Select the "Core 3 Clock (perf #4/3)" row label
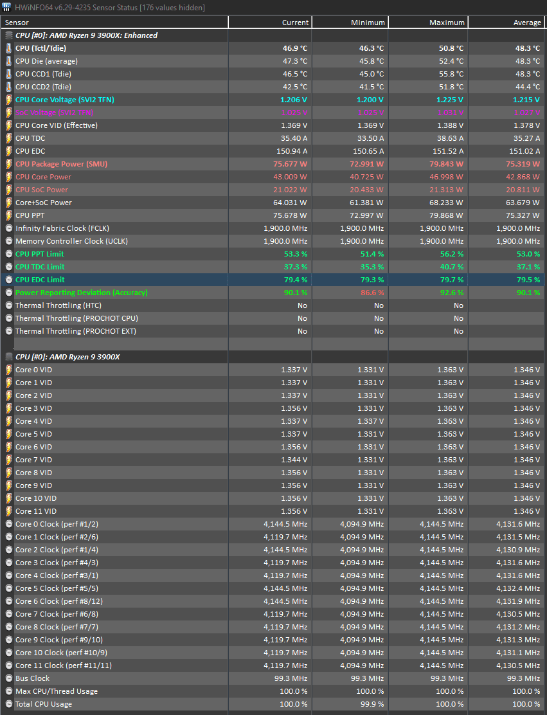The width and height of the screenshot is (547, 715). 57,563
